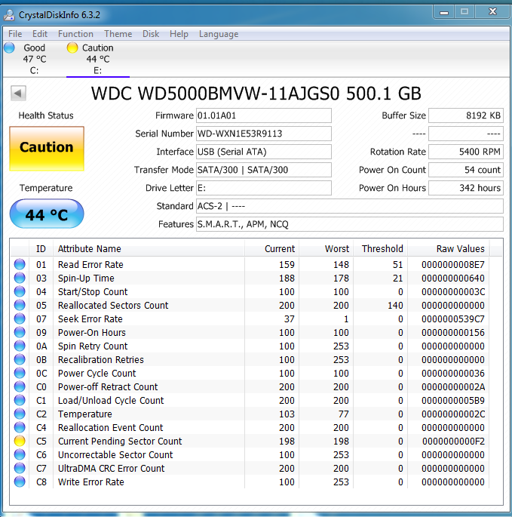
Task: Click the Attribute Name column header
Action: point(149,248)
